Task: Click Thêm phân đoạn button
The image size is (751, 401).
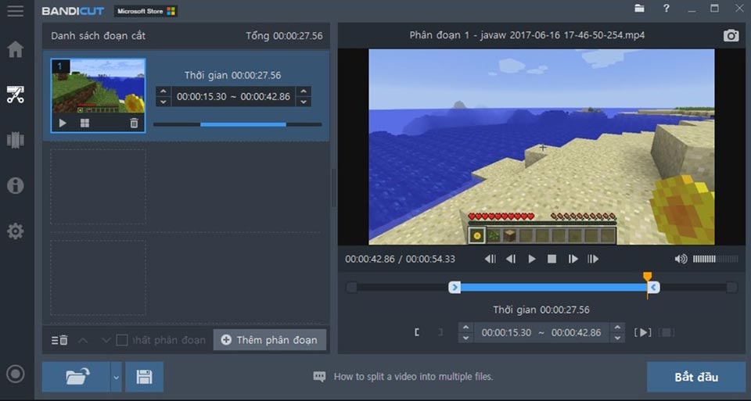Action: [x=270, y=340]
